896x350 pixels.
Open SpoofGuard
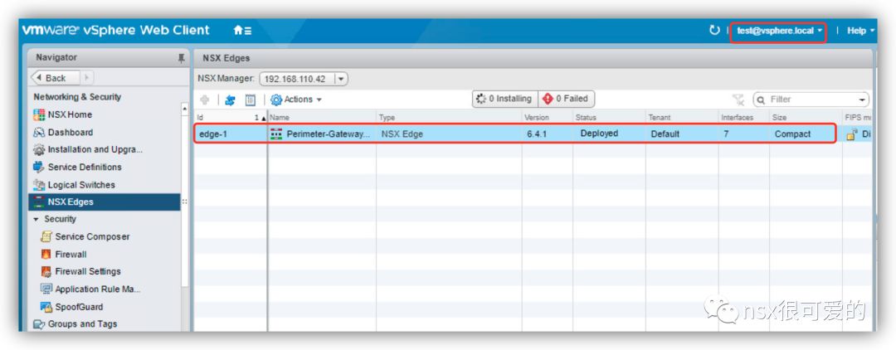79,307
